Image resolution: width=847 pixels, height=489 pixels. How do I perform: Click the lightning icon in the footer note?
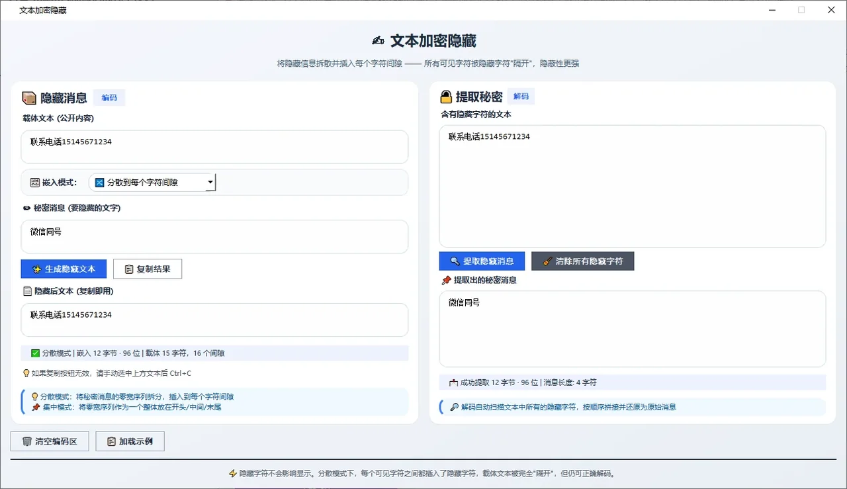click(232, 474)
